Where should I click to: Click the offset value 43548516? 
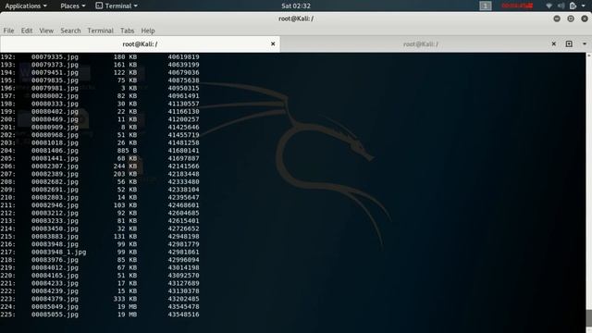pyautogui.click(x=183, y=314)
